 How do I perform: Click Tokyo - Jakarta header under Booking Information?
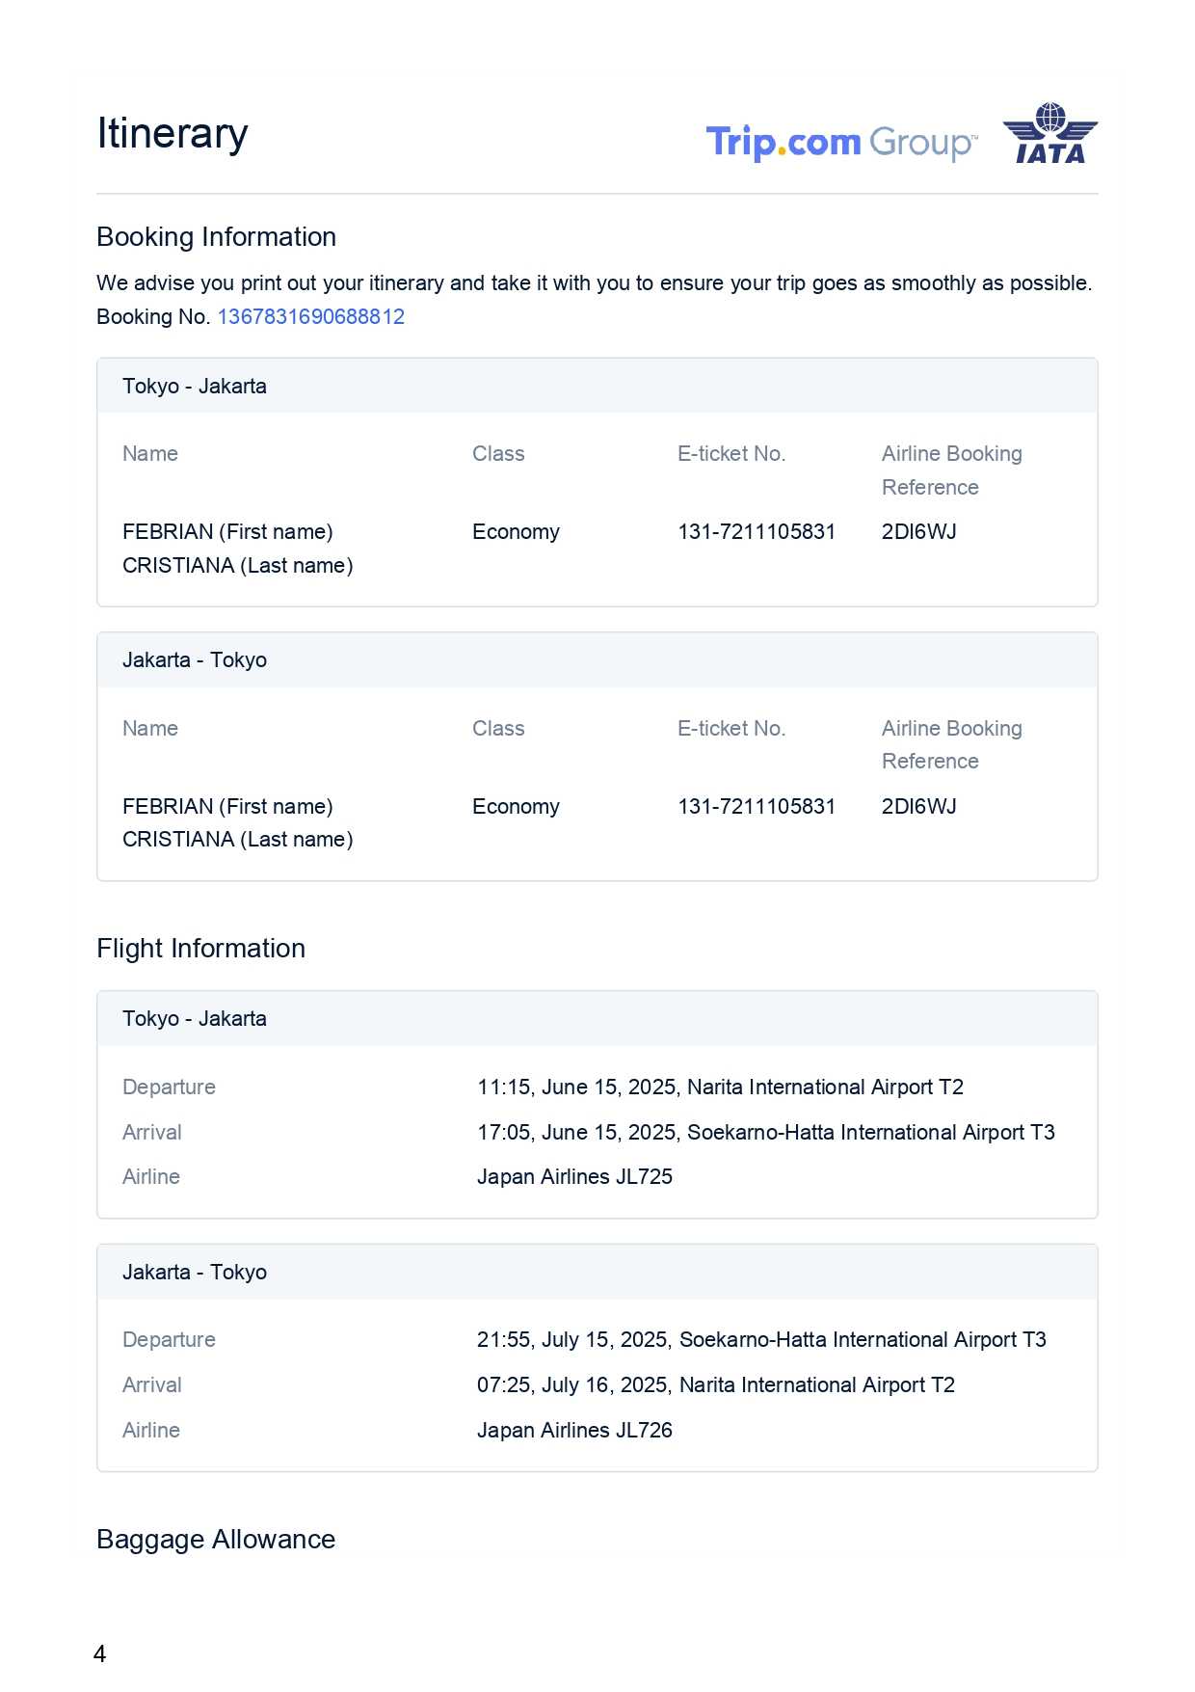click(195, 387)
